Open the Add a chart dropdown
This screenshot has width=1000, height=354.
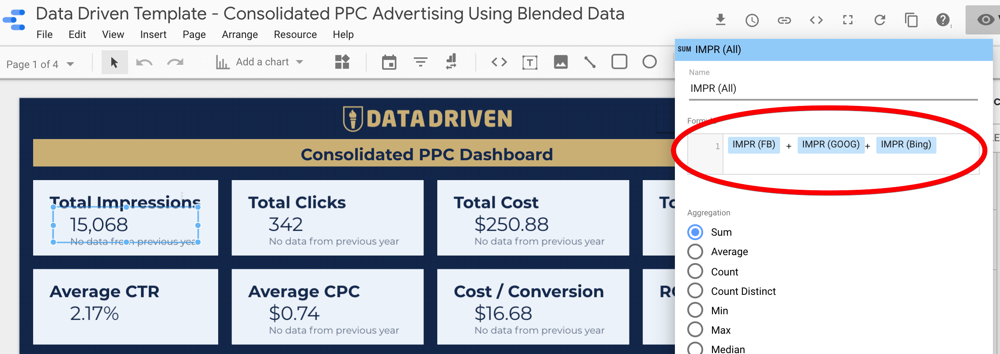(260, 62)
